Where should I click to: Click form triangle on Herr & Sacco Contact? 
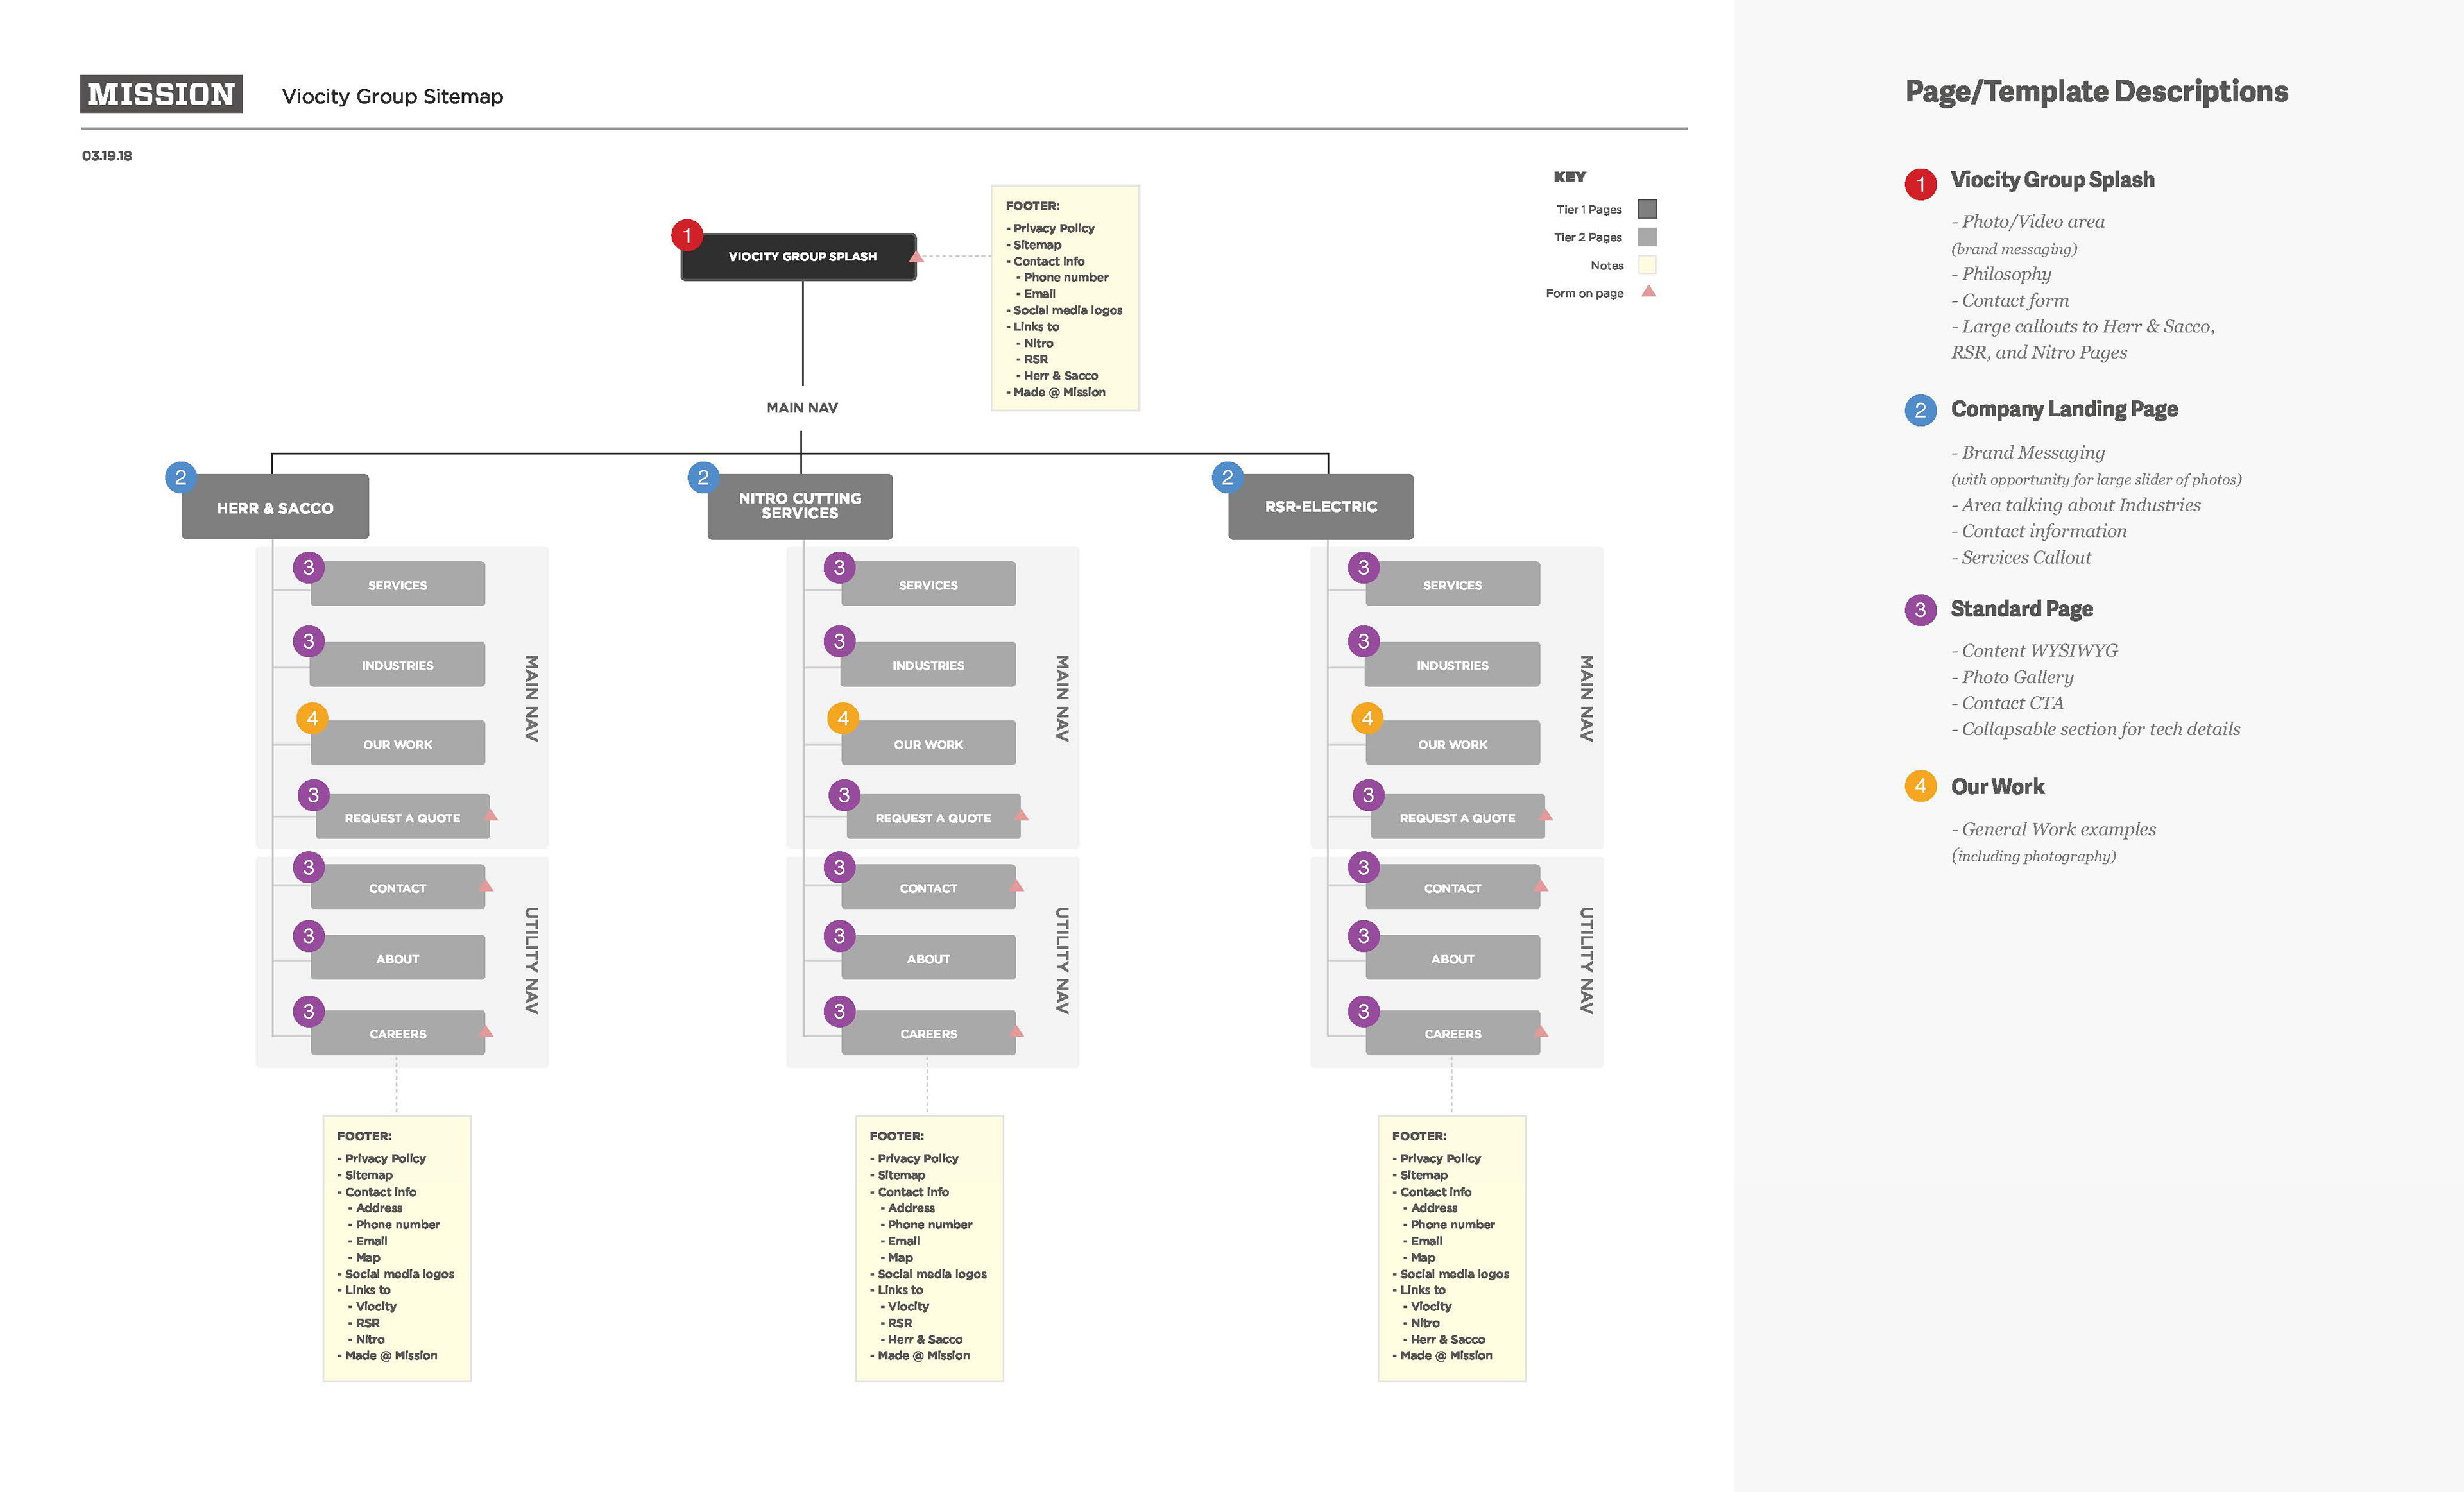(x=486, y=885)
